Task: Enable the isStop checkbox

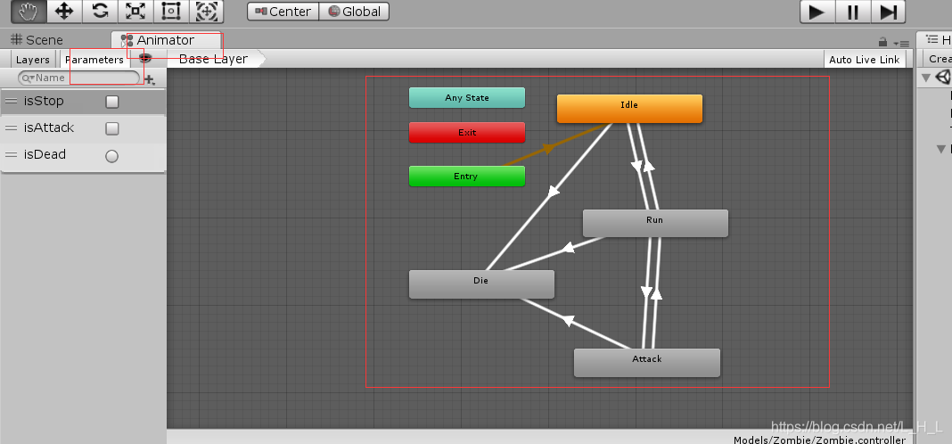Action: pyautogui.click(x=111, y=102)
